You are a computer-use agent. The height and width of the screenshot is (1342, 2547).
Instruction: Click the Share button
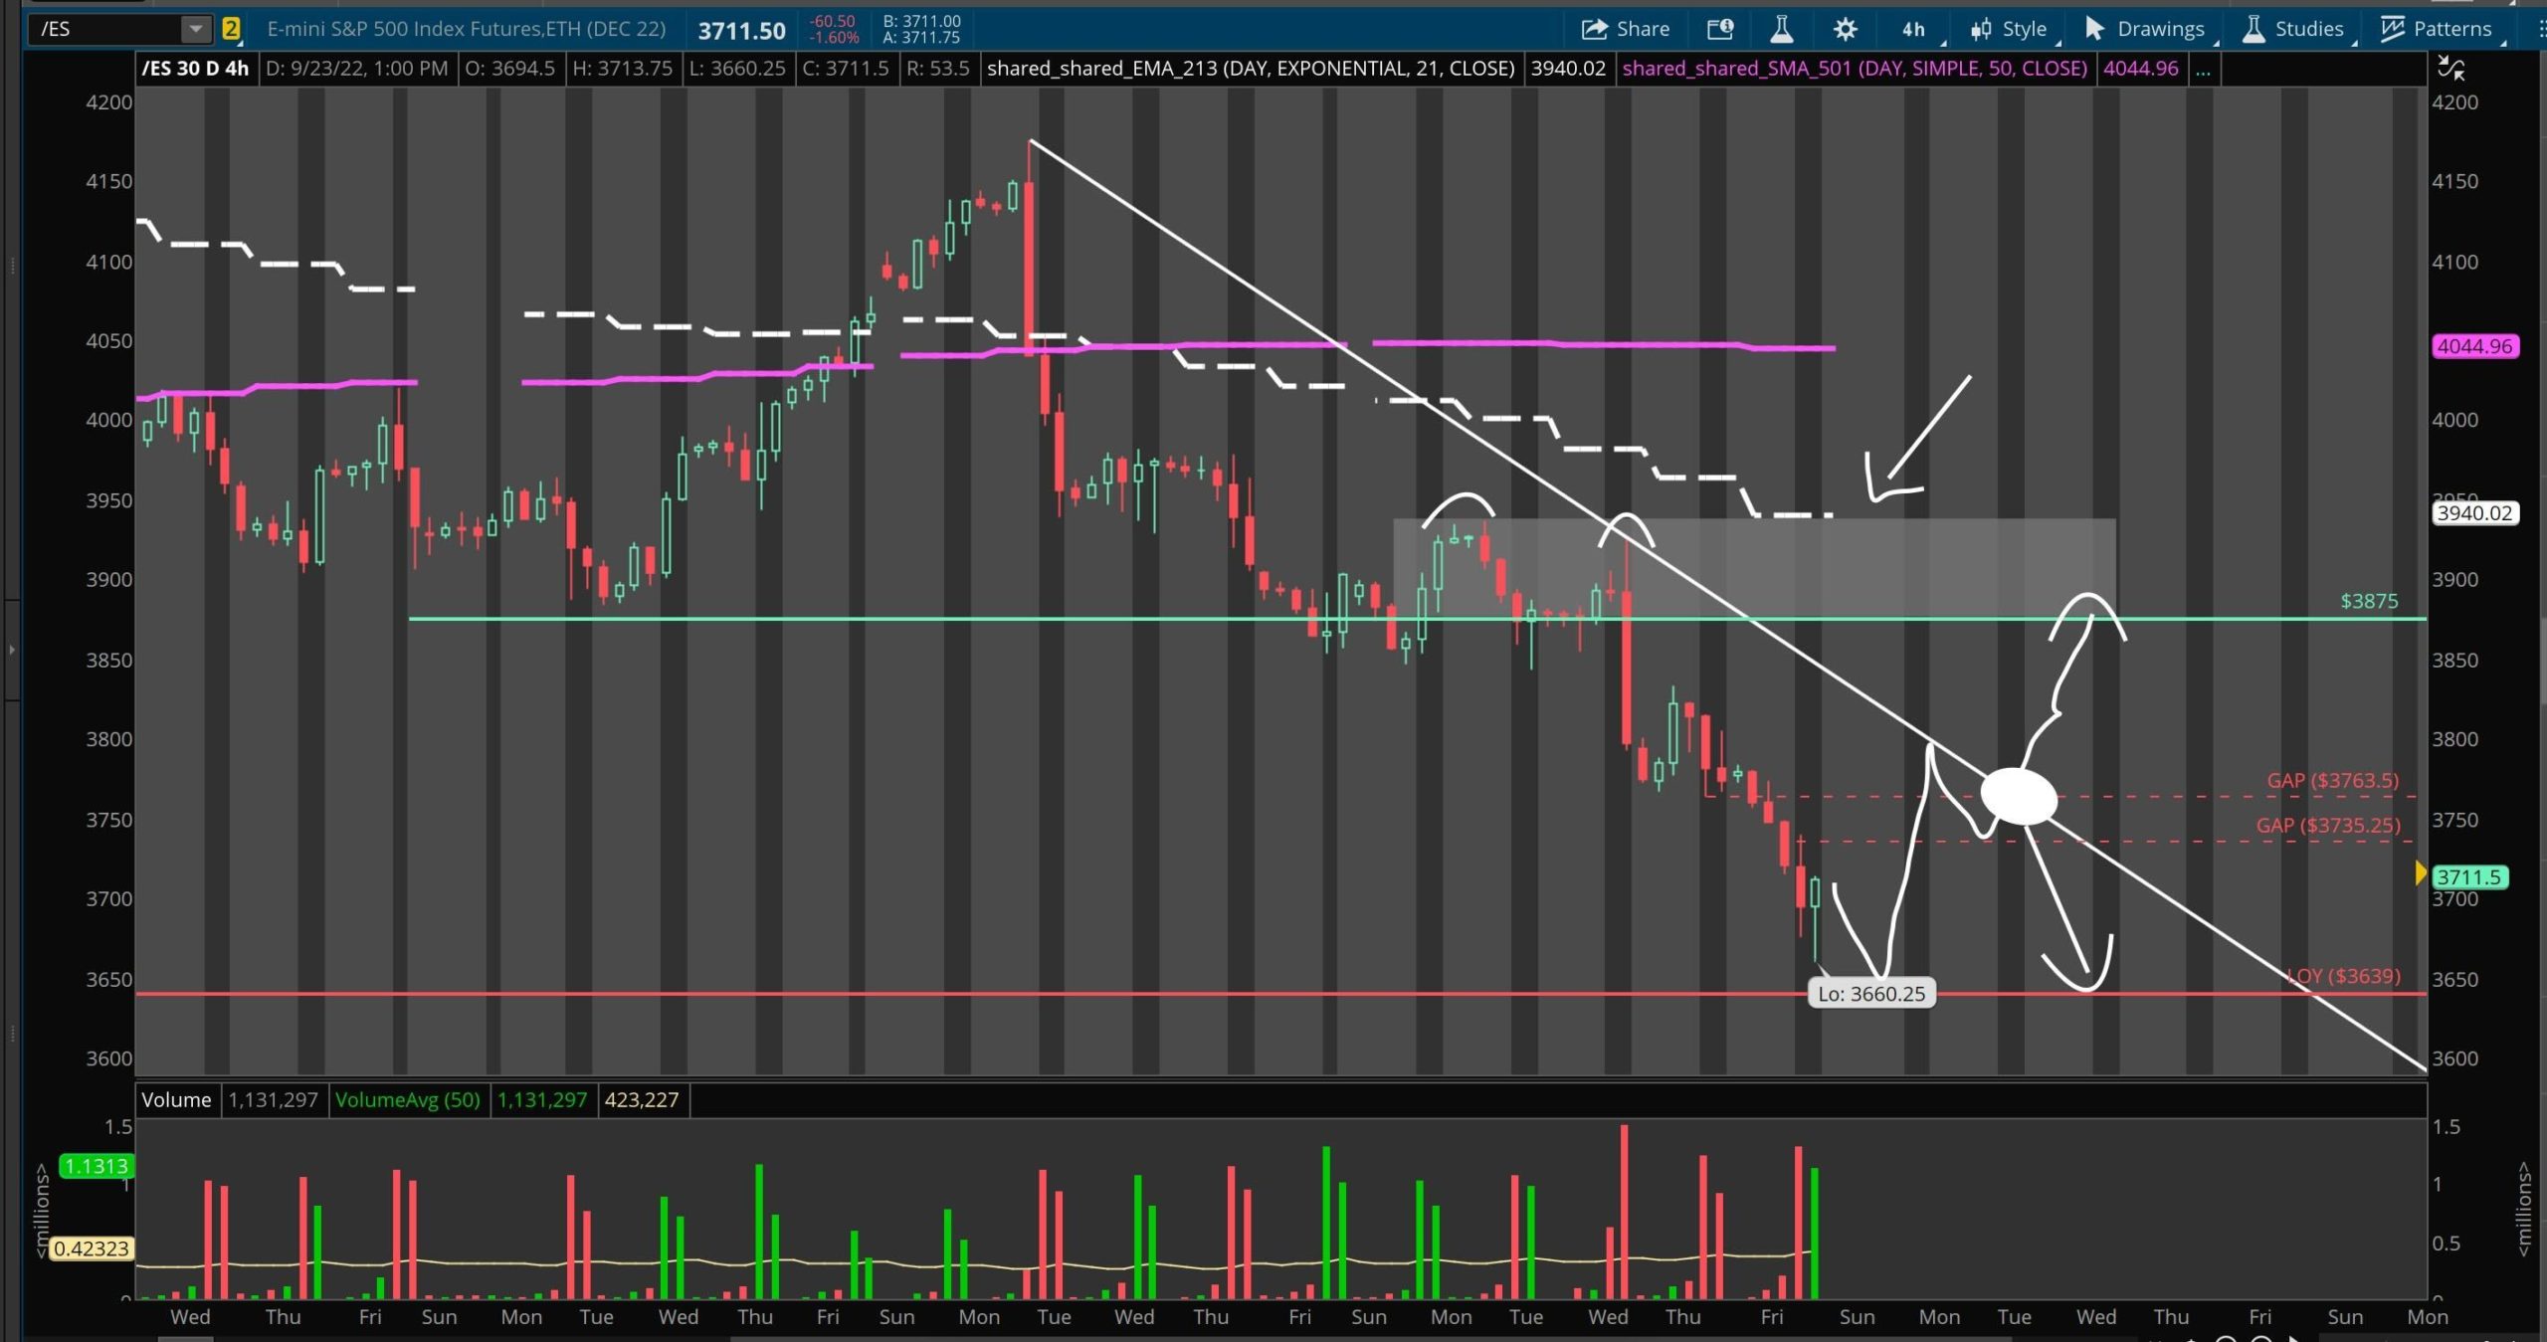pyautogui.click(x=1626, y=29)
